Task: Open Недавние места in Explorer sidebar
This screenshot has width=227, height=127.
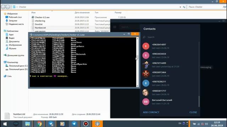Action: coord(16,24)
